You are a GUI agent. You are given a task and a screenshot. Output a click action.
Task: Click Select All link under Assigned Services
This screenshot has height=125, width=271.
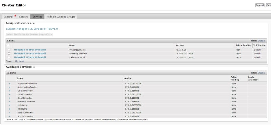pos(16,61)
